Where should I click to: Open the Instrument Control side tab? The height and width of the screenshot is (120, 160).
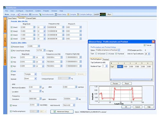5,56
